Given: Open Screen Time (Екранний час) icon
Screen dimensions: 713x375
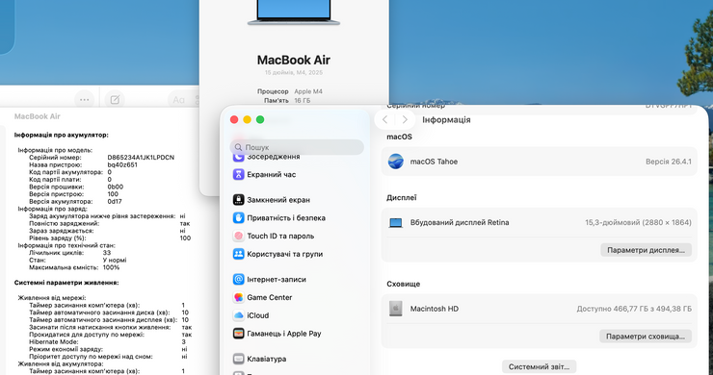Looking at the screenshot, I should (238, 174).
